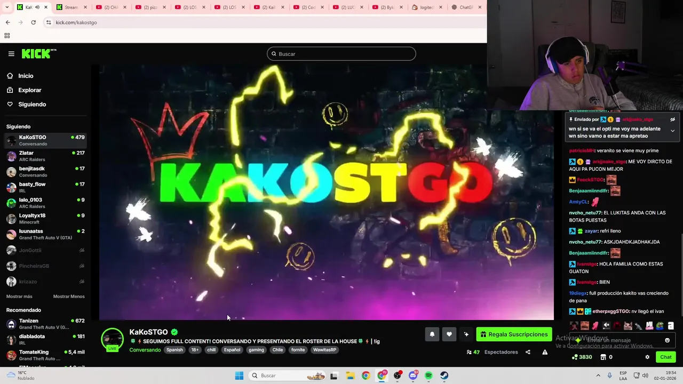Viewport: 683px width, 384px height.
Task: Expand the pinned message chevron
Action: pyautogui.click(x=672, y=131)
